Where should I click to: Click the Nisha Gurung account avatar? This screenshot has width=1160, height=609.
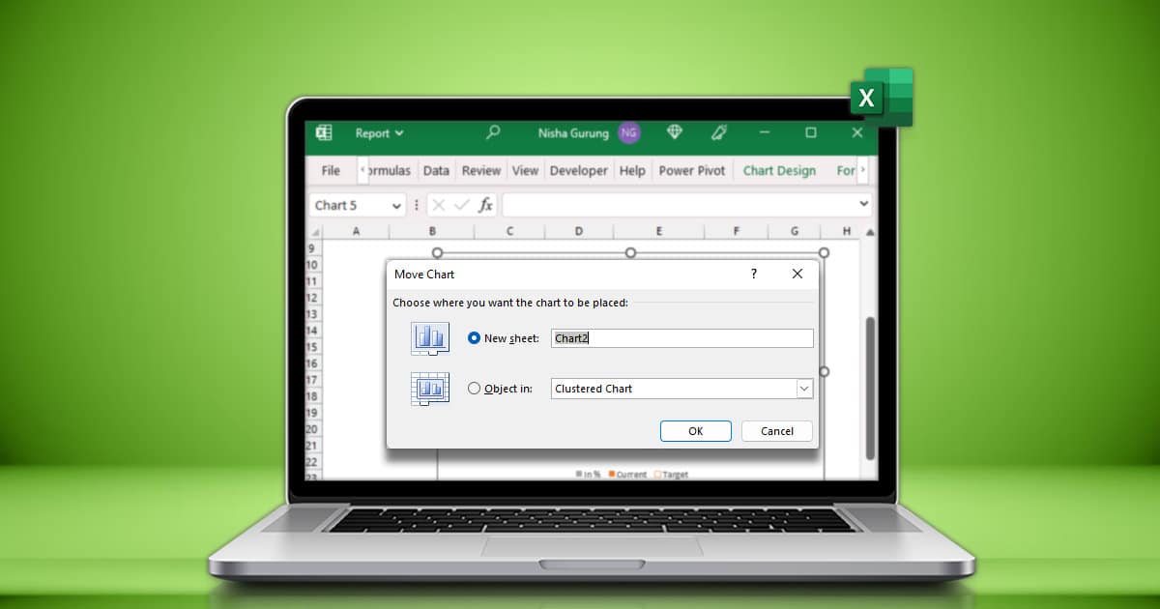tap(628, 133)
